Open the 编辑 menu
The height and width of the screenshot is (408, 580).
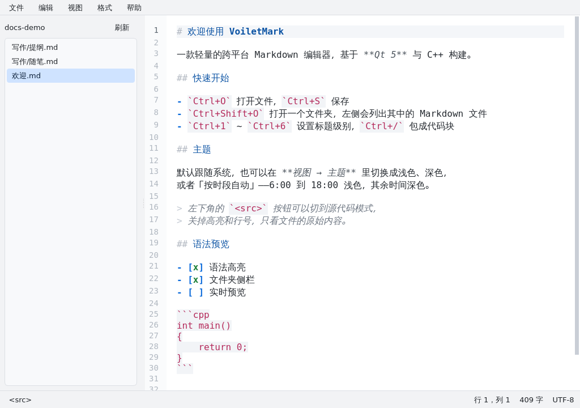point(46,8)
